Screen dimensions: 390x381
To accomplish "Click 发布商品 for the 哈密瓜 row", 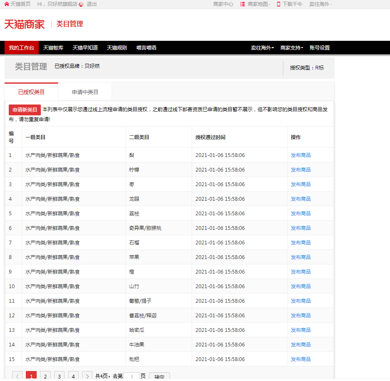I will tap(301, 330).
